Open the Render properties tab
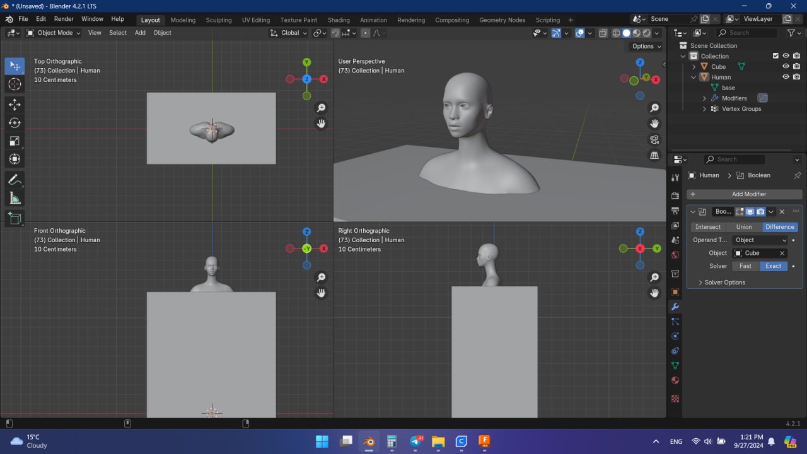This screenshot has width=807, height=454. click(x=675, y=195)
